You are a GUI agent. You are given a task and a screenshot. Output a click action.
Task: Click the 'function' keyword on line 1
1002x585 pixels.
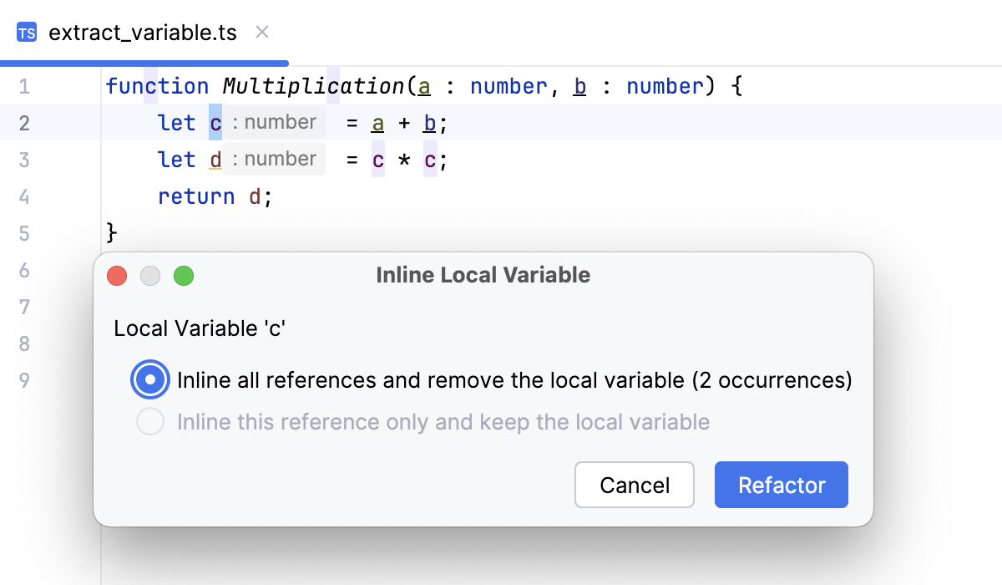point(157,86)
